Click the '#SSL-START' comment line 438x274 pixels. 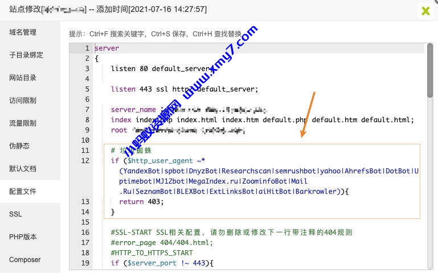click(232, 232)
